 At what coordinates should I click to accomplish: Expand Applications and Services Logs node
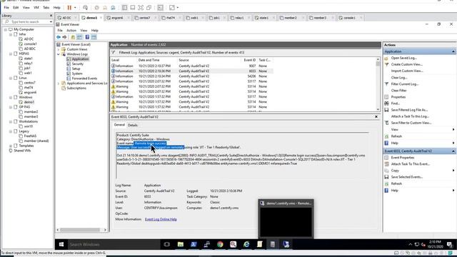pos(59,84)
